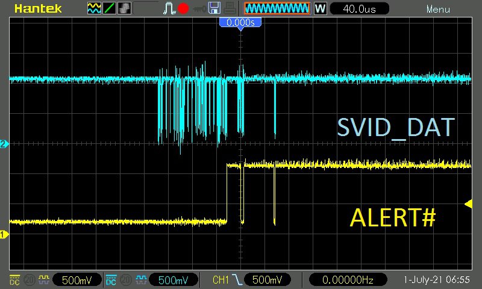Image resolution: width=482 pixels, height=289 pixels.
Task: Click the falling-edge trigger slope icon
Action: point(237,280)
